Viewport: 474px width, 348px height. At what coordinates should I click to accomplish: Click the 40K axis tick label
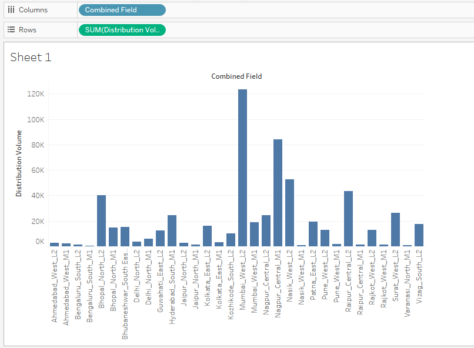[x=38, y=196]
